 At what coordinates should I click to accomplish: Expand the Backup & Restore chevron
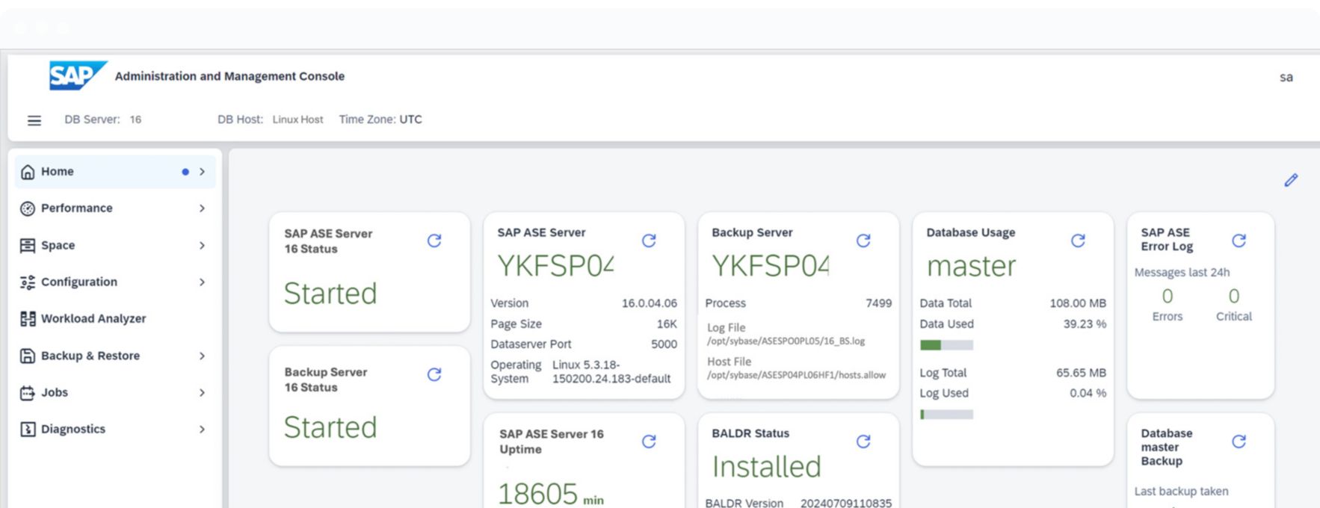tap(202, 356)
